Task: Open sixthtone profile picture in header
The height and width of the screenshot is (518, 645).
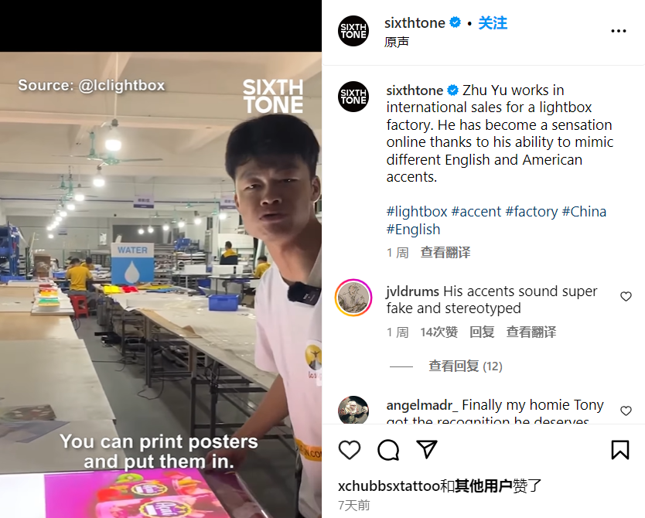Action: point(353,31)
